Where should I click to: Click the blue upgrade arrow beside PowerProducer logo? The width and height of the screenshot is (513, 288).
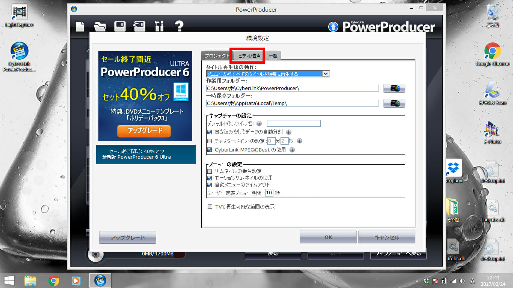coord(333,27)
